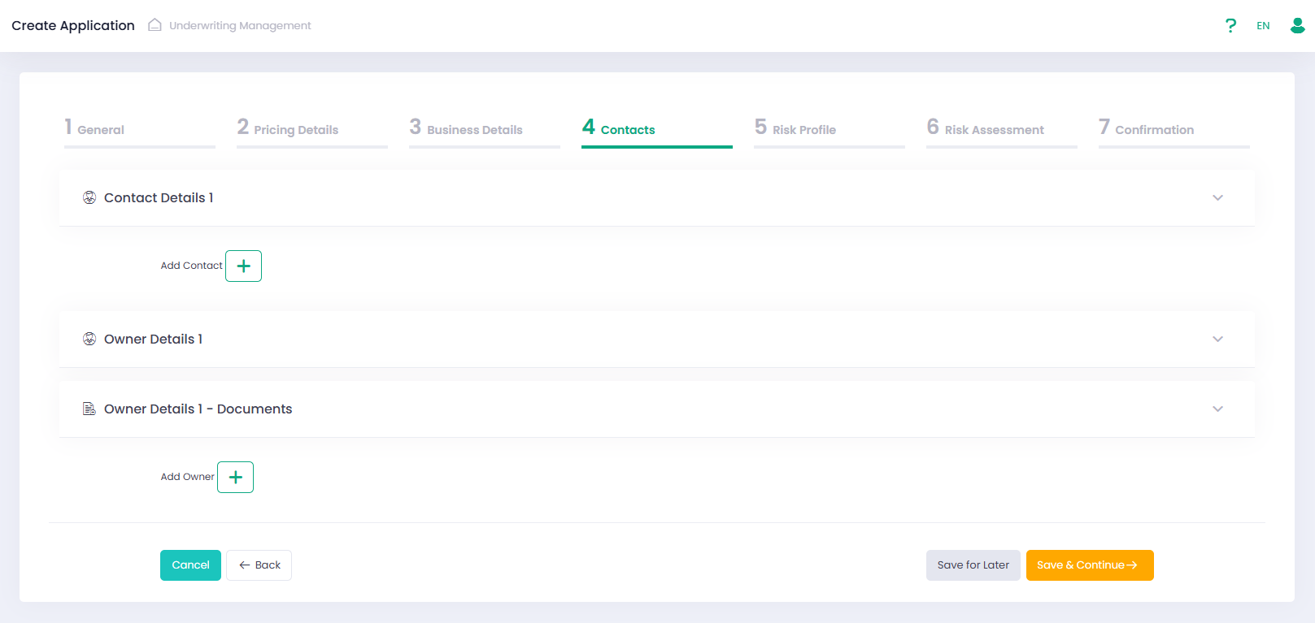Click the plus icon to add owner
The width and height of the screenshot is (1315, 623).
[x=235, y=477]
